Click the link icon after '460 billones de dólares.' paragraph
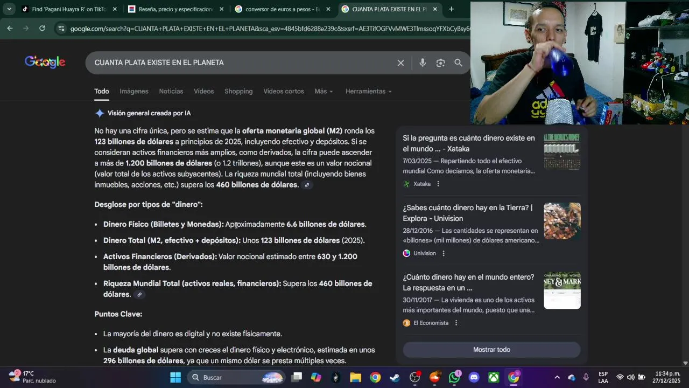 pos(307,185)
